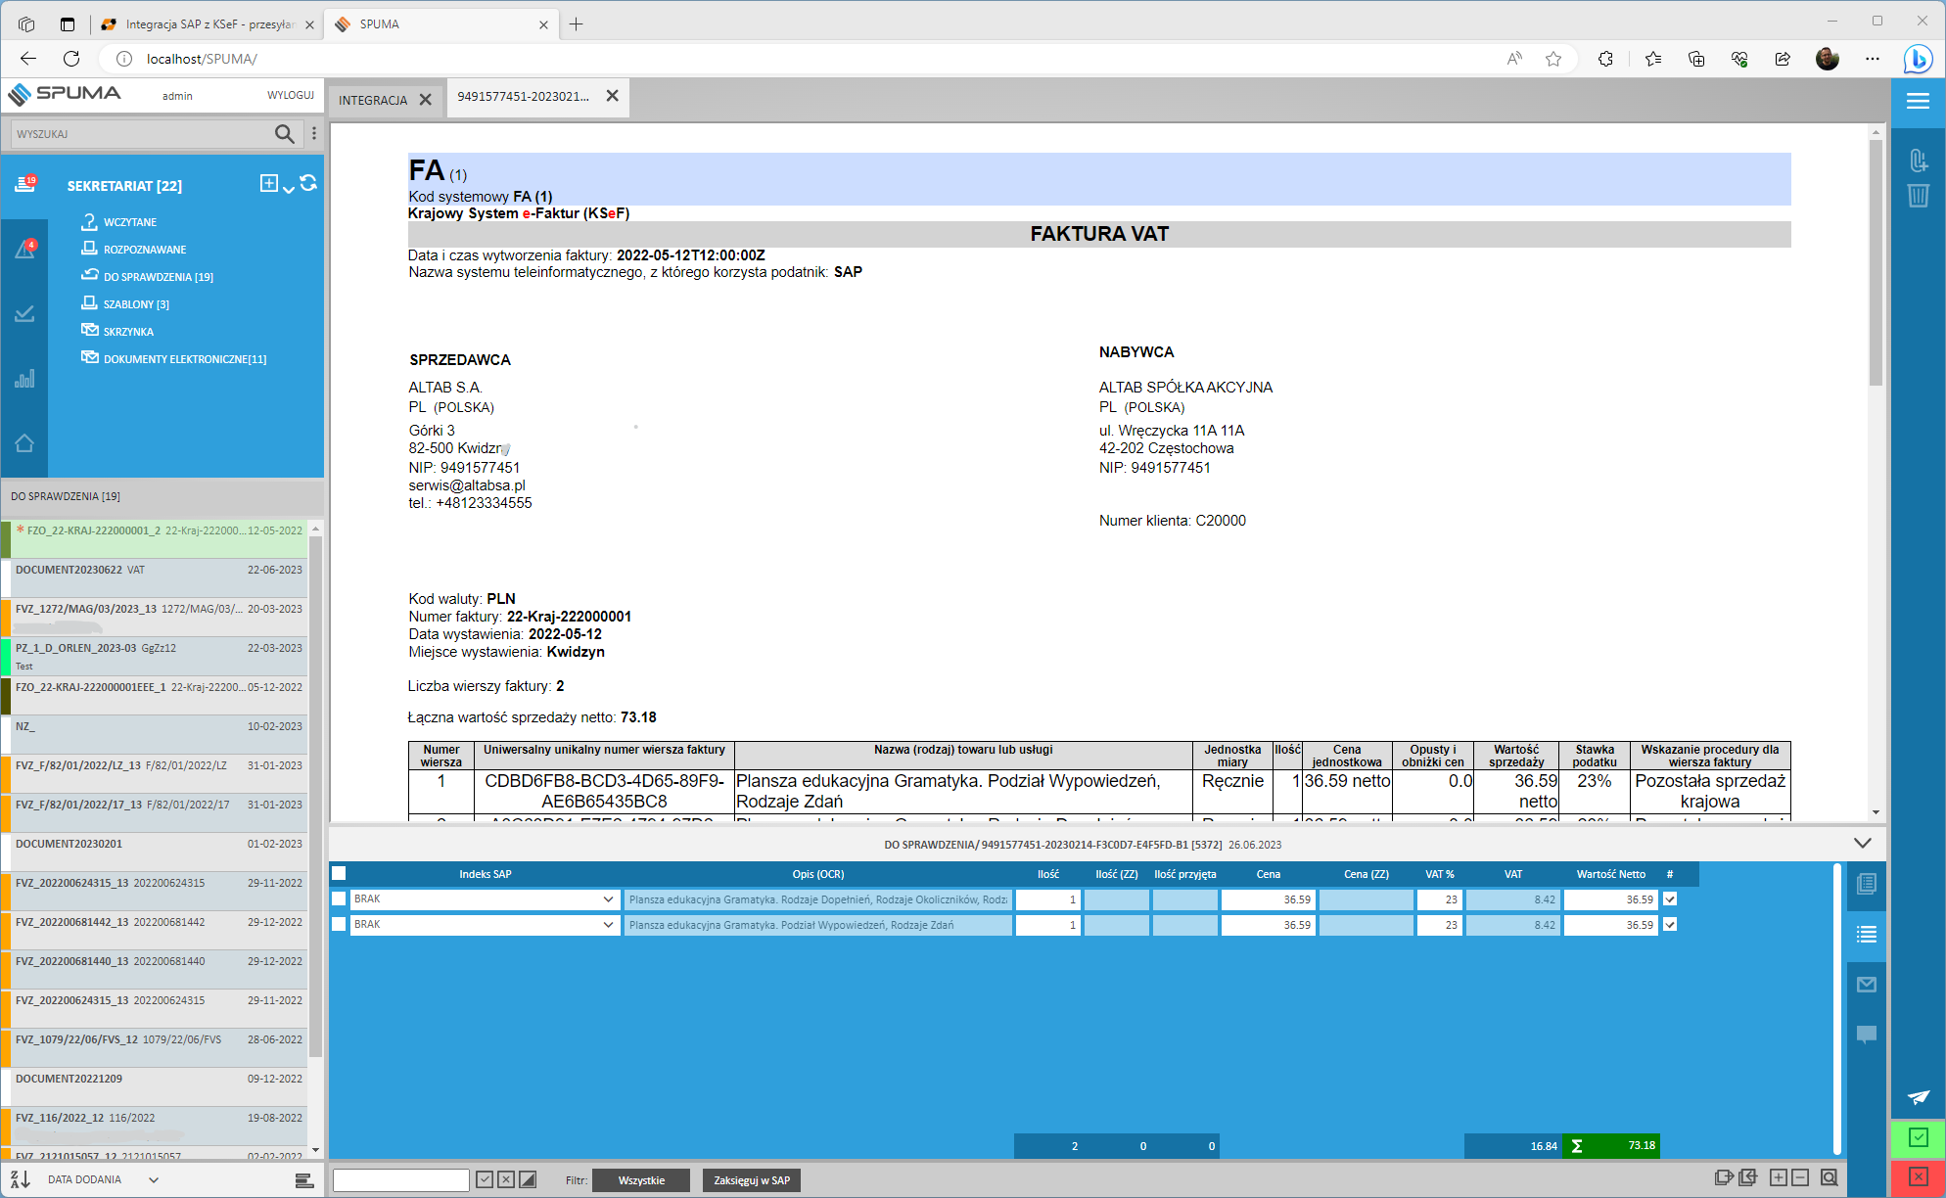The height and width of the screenshot is (1198, 1946).
Task: Click the WYLOGUJ logout link
Action: [x=290, y=95]
